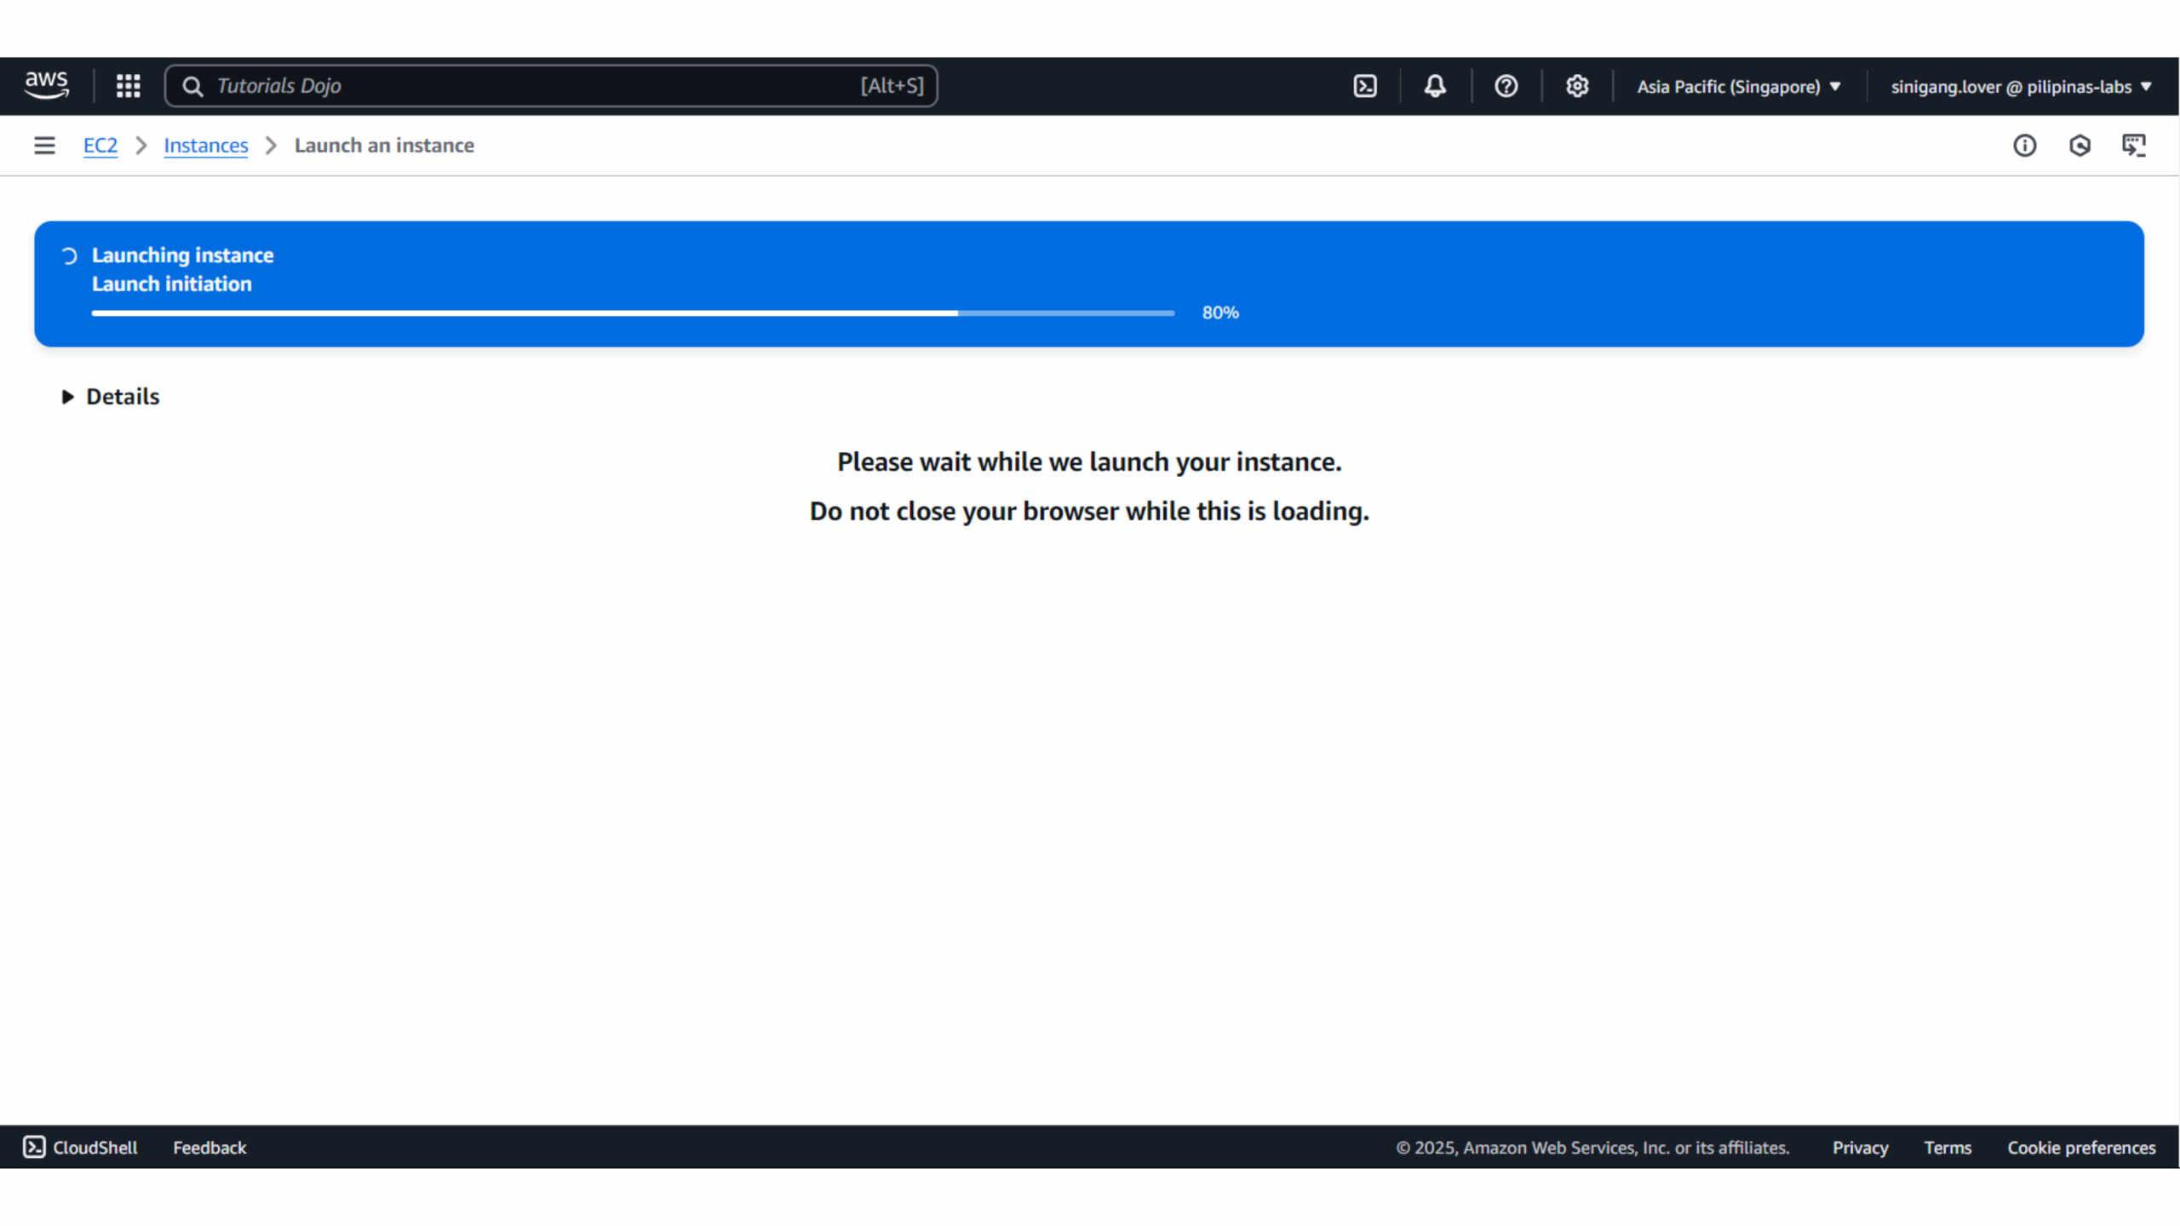
Task: Open the notifications bell icon
Action: 1435,86
